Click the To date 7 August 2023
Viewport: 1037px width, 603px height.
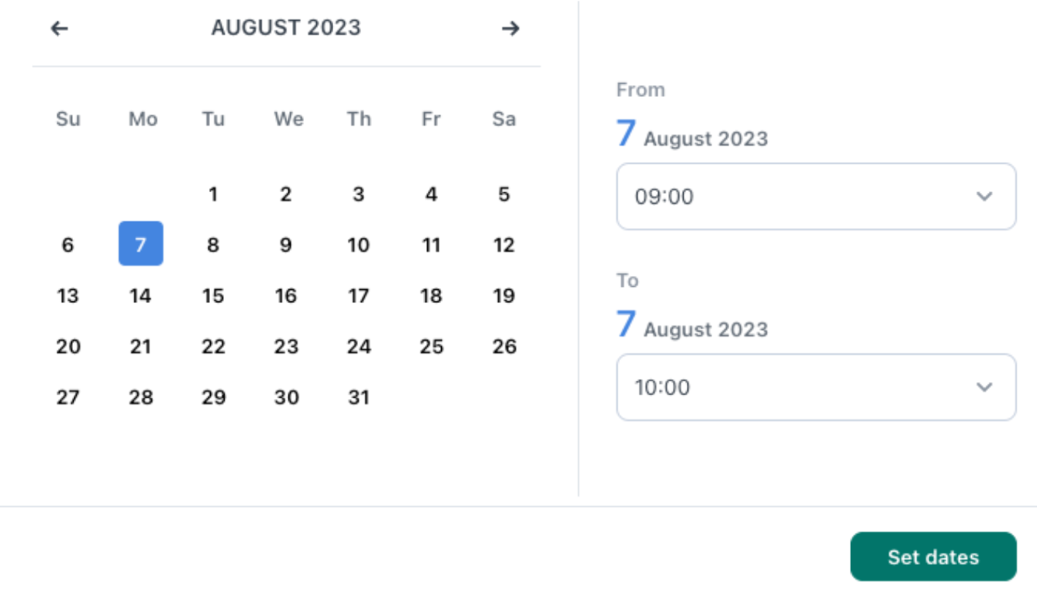coord(692,326)
